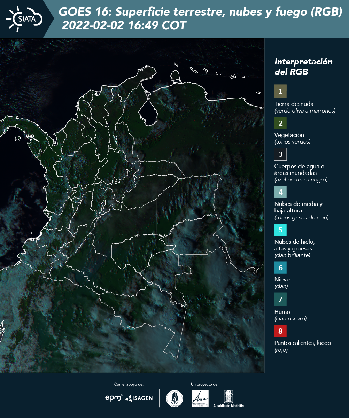Image resolution: width=349 pixels, height=418 pixels.
Task: Click the "Con el apoyo de:" caption
Action: pyautogui.click(x=129, y=384)
